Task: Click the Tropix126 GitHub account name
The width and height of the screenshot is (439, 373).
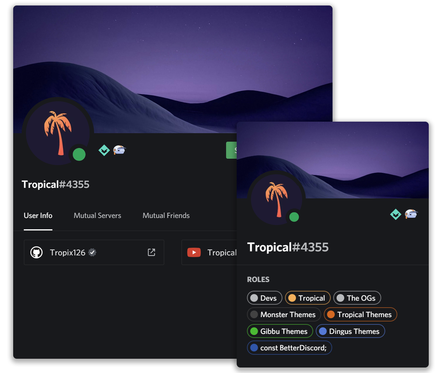Action: (68, 252)
